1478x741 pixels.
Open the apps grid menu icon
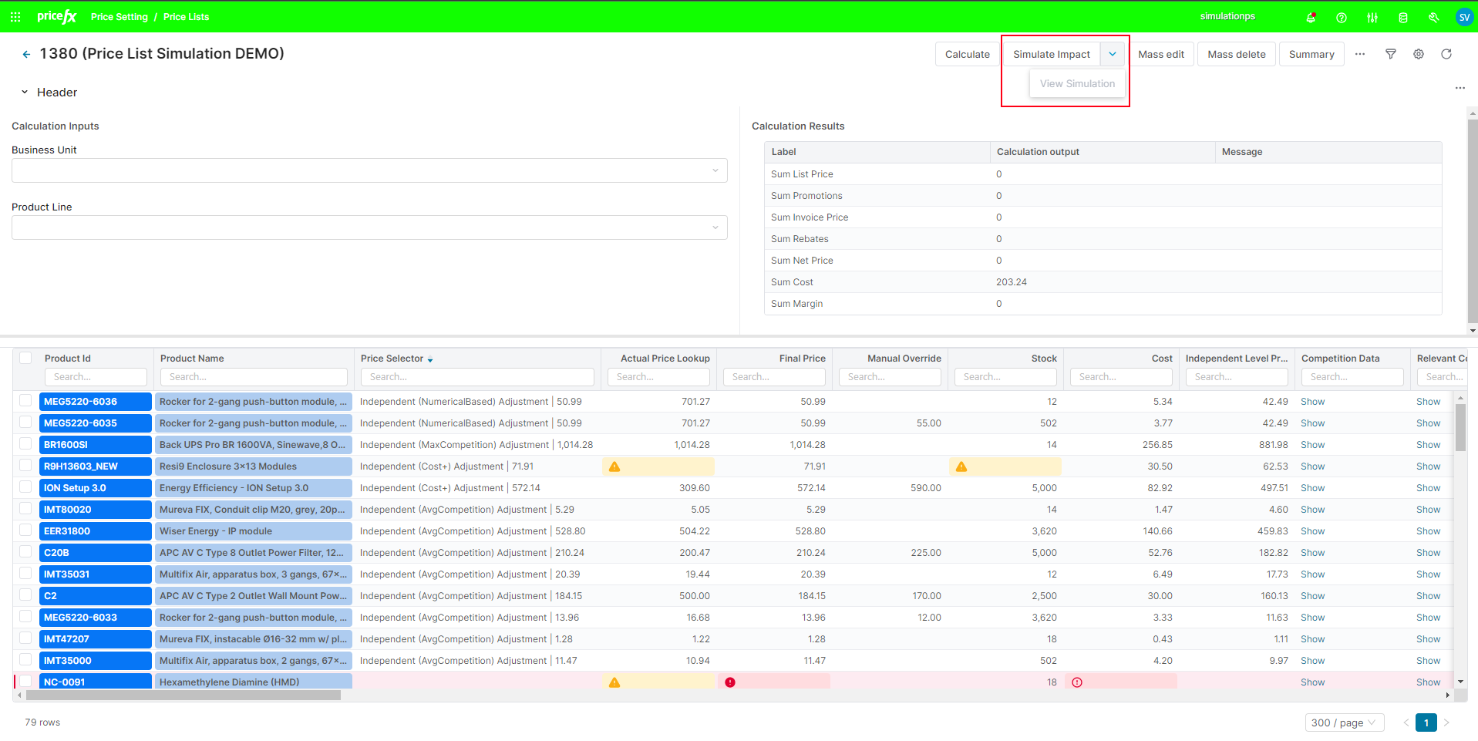tap(15, 17)
